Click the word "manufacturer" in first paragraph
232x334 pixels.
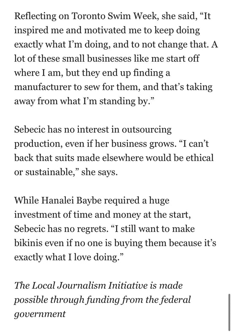(x=42, y=87)
